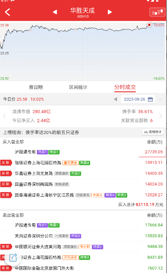Select sell amount 8431.89
167x273 pixels.
155,257
